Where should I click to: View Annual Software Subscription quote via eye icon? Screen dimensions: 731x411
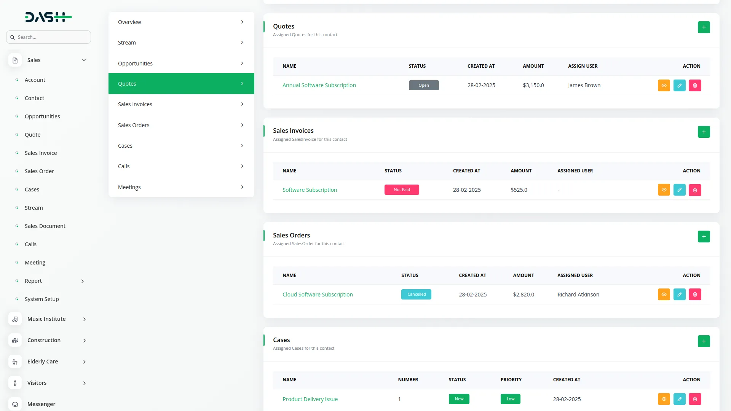pos(664,86)
